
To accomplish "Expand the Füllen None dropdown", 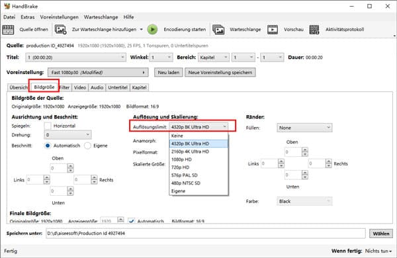I will click(x=304, y=128).
